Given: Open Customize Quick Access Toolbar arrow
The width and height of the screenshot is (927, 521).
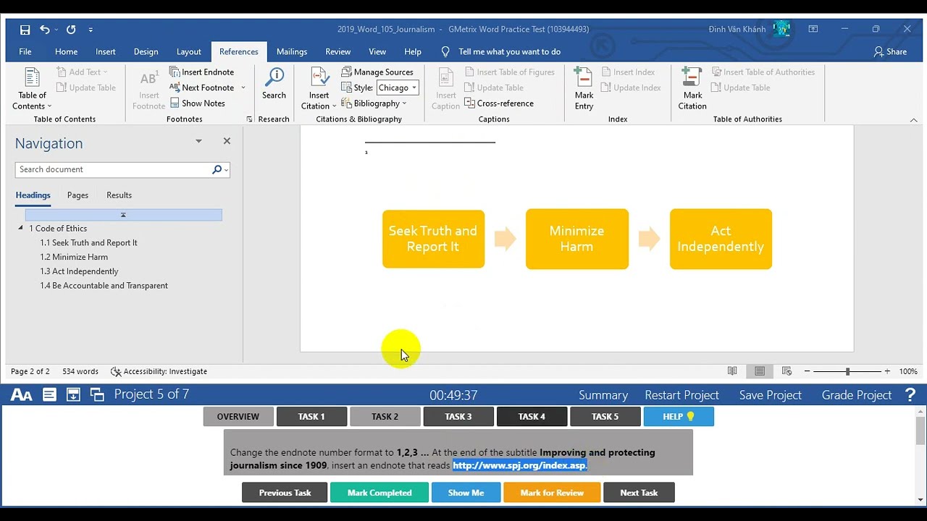Looking at the screenshot, I should pyautogui.click(x=91, y=30).
